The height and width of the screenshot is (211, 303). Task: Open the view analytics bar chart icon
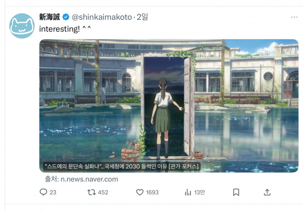click(188, 193)
